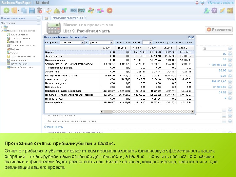
Task: Open dropdown arrow beside the folder icon
Action: pyautogui.click(x=18, y=11)
